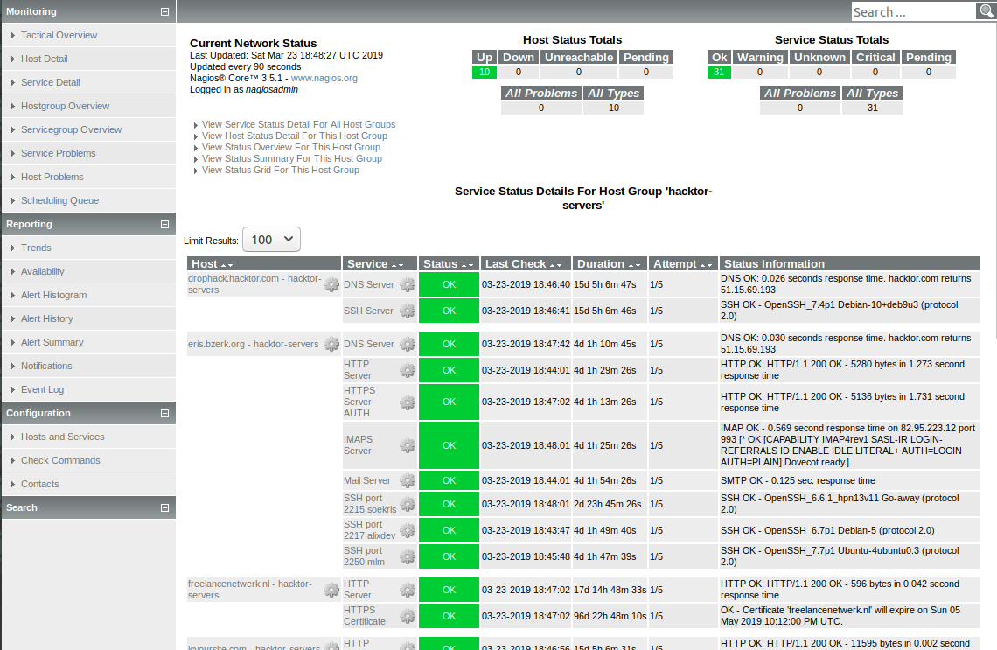Open Contacts configuration
The height and width of the screenshot is (650, 997).
[x=40, y=484]
